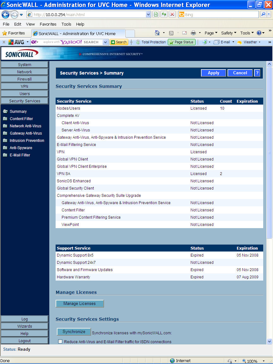This screenshot has width=273, height=364.
Task: Open the Anti-Spyware folder icon
Action: (x=5, y=148)
